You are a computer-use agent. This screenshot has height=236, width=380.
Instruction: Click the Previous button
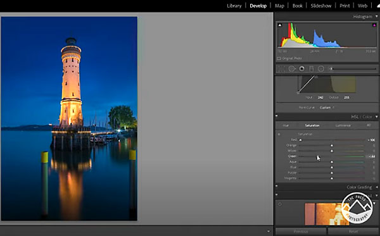pyautogui.click(x=300, y=232)
